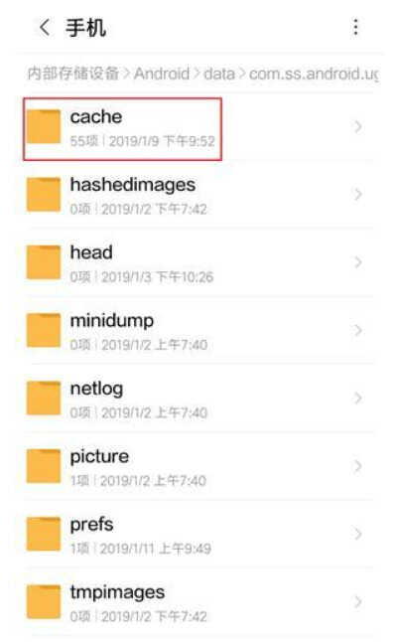
Task: Tap the netlog folder icon
Action: pyautogui.click(x=44, y=399)
